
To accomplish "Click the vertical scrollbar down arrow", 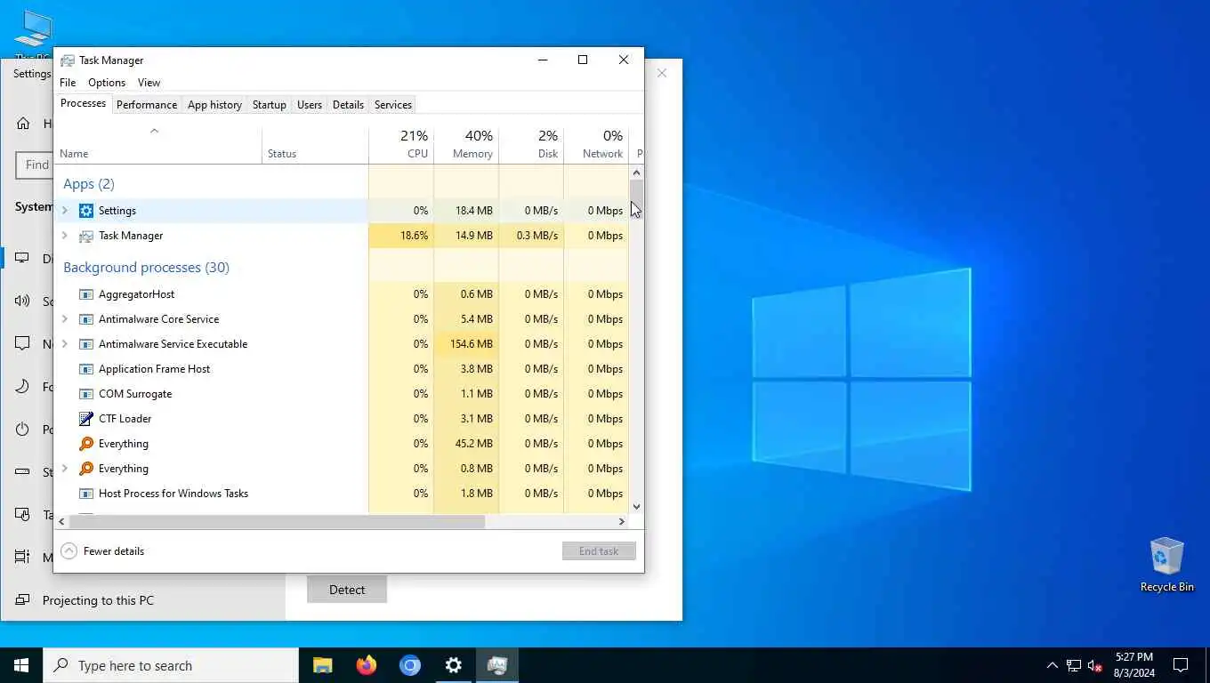I will (636, 507).
